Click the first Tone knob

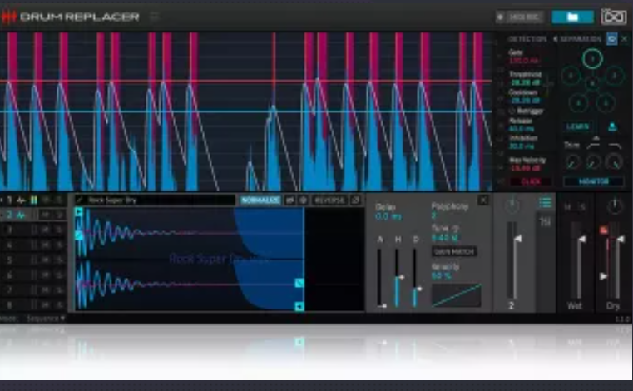572,162
